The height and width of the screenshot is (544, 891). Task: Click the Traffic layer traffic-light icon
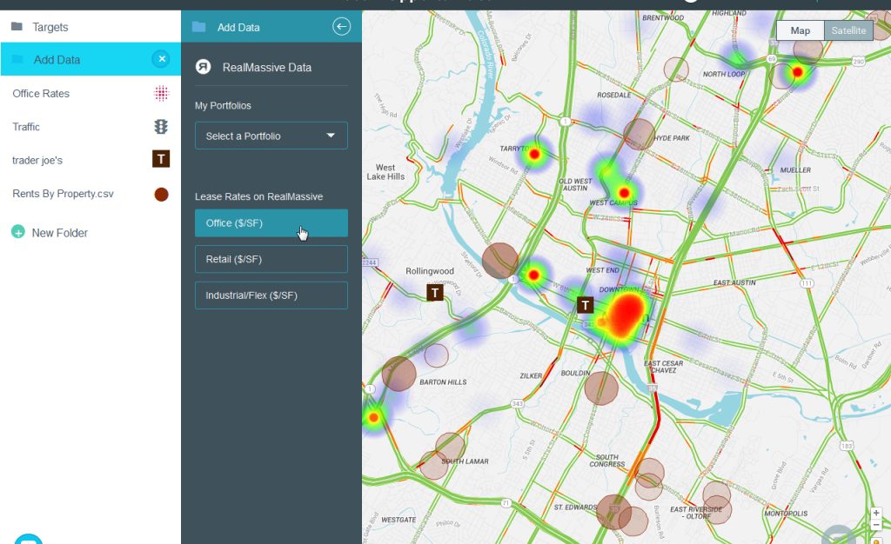(x=161, y=127)
